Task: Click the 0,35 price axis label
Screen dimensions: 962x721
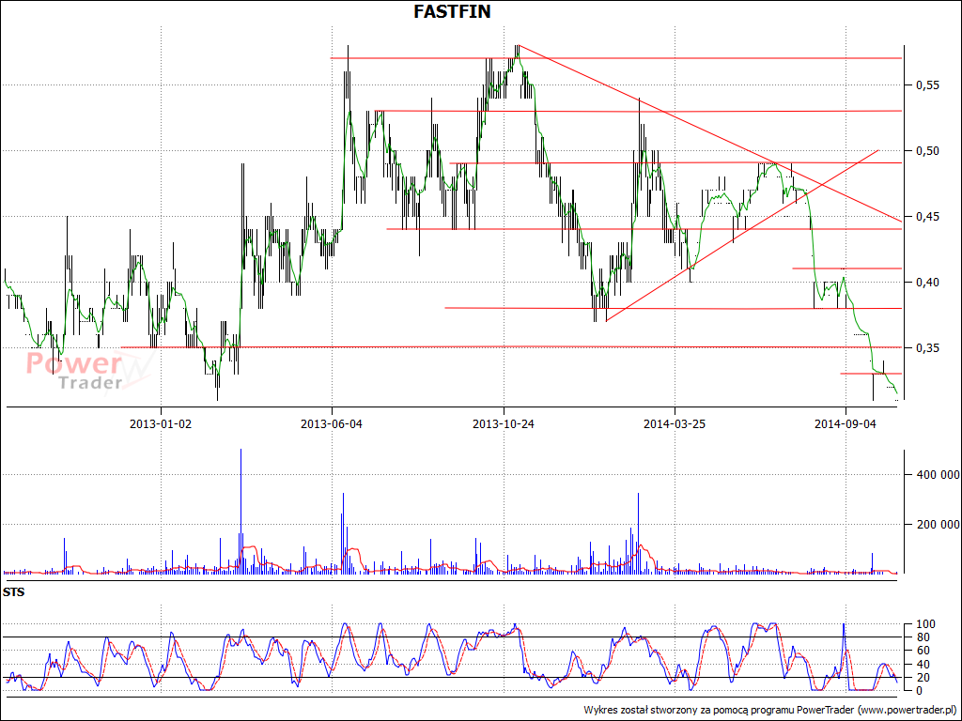Action: click(x=927, y=347)
